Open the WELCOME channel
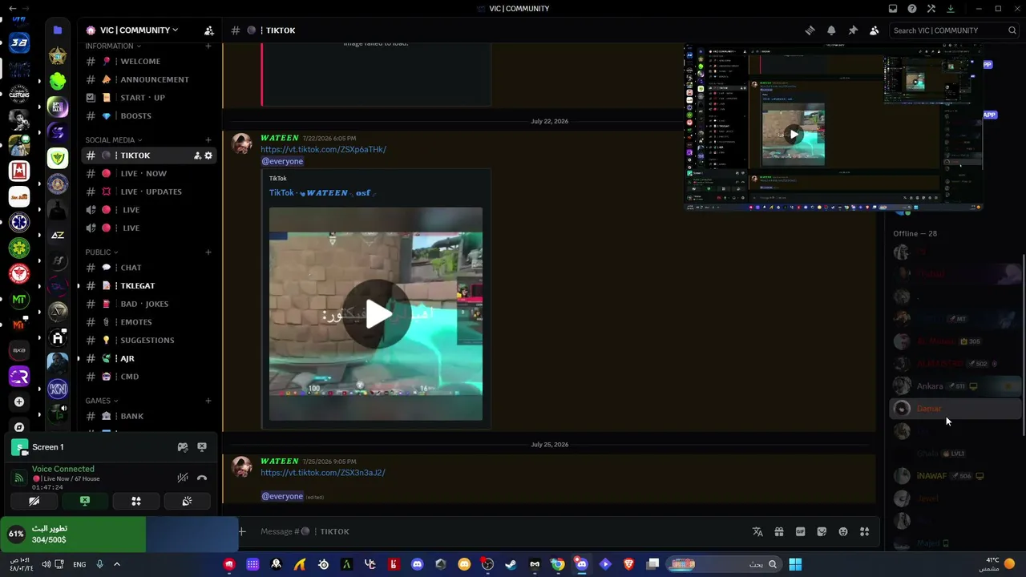The width and height of the screenshot is (1026, 577). tap(148, 62)
